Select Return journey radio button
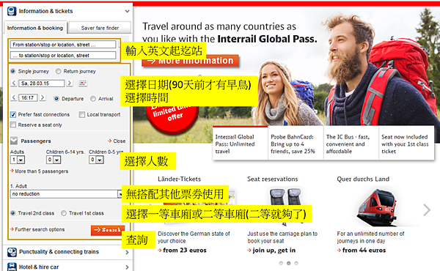440x271 pixels. (x=58, y=71)
